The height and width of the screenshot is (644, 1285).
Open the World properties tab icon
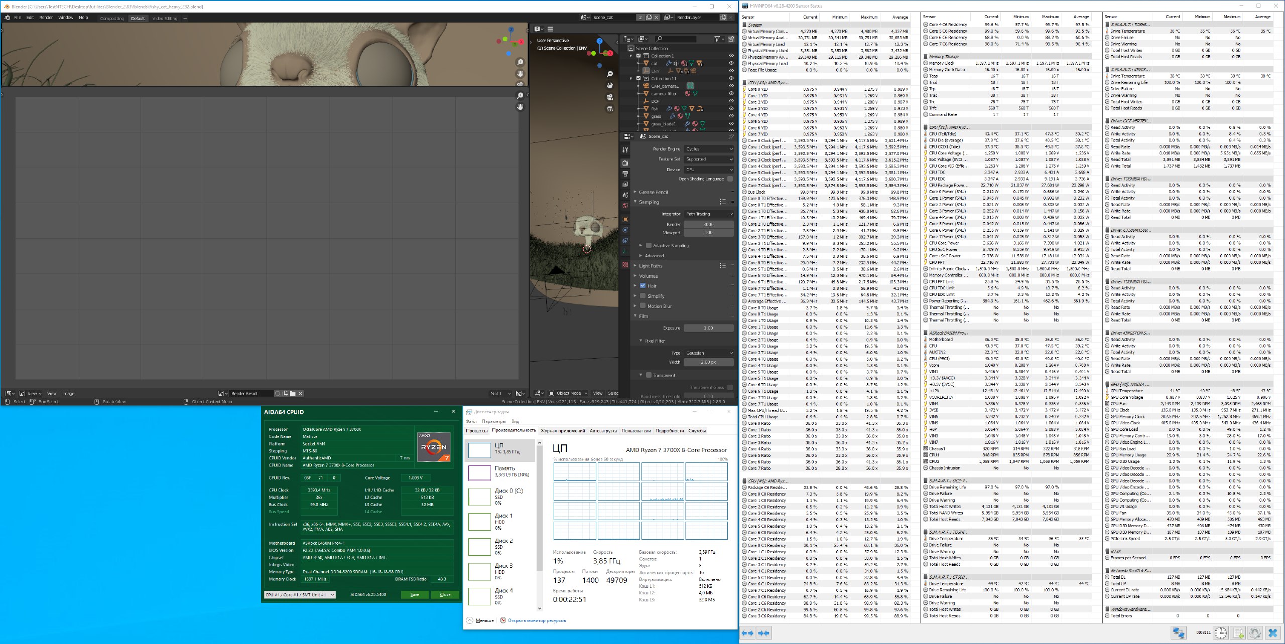[x=625, y=206]
